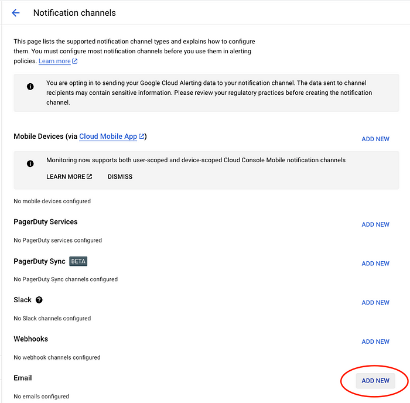The height and width of the screenshot is (403, 410).
Task: Dismiss the mobile notification banner
Action: 120,176
